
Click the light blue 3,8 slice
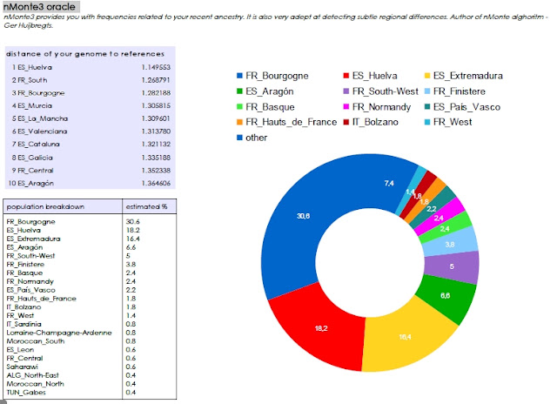(450, 244)
